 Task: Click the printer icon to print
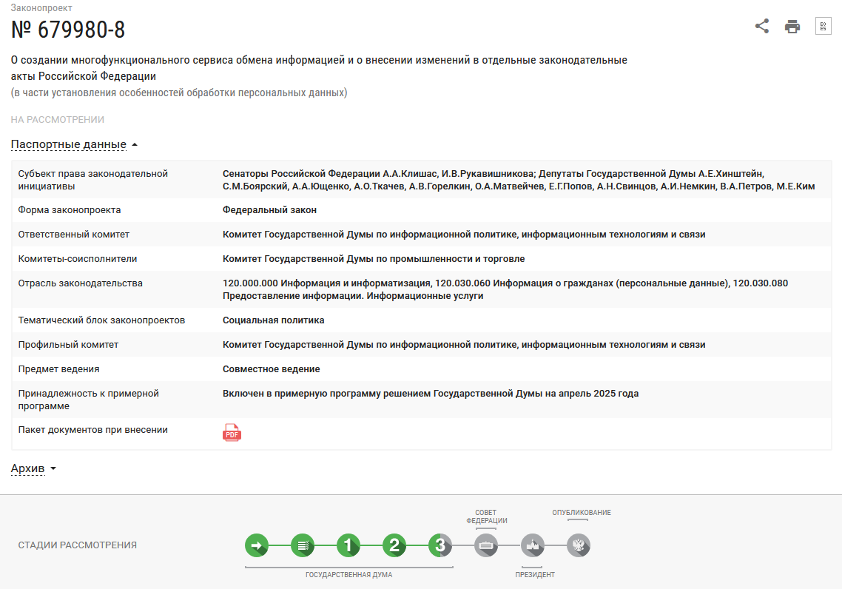792,27
